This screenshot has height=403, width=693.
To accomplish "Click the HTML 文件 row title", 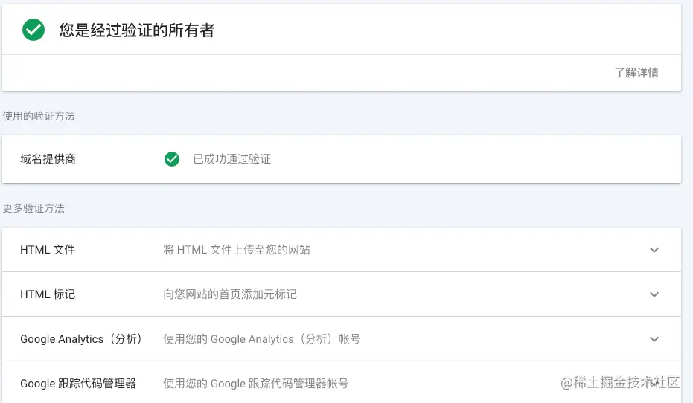I will coord(48,250).
